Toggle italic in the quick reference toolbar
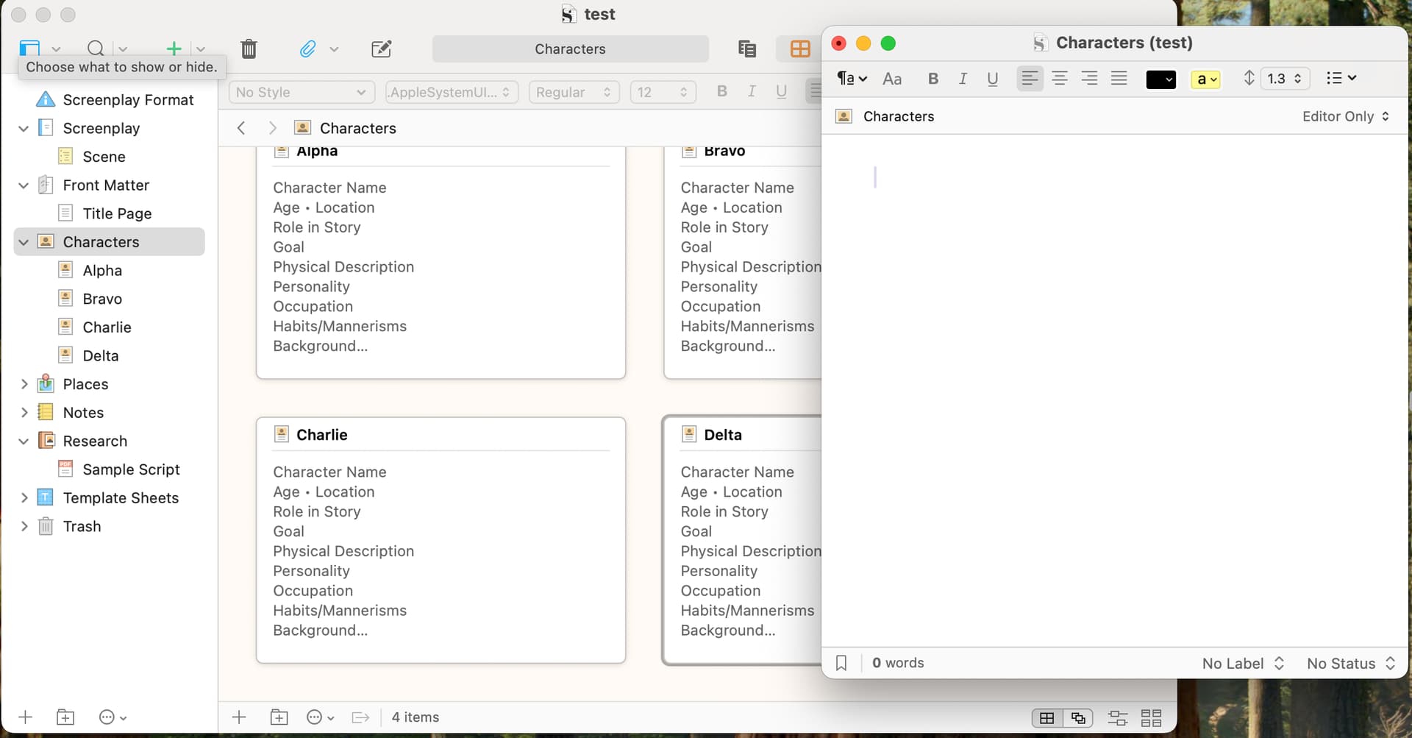The image size is (1412, 738). coord(963,79)
